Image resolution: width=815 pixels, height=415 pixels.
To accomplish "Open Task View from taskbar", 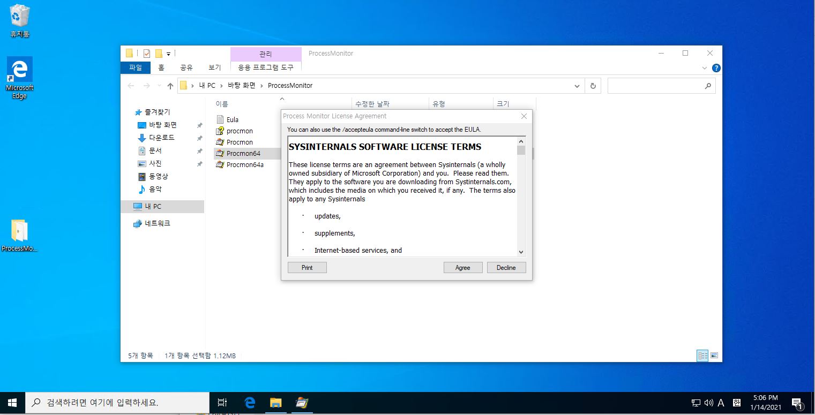I will coord(222,403).
